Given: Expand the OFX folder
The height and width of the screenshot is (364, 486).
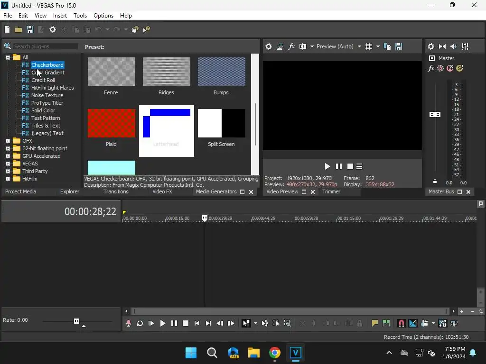Looking at the screenshot, I should (8, 141).
